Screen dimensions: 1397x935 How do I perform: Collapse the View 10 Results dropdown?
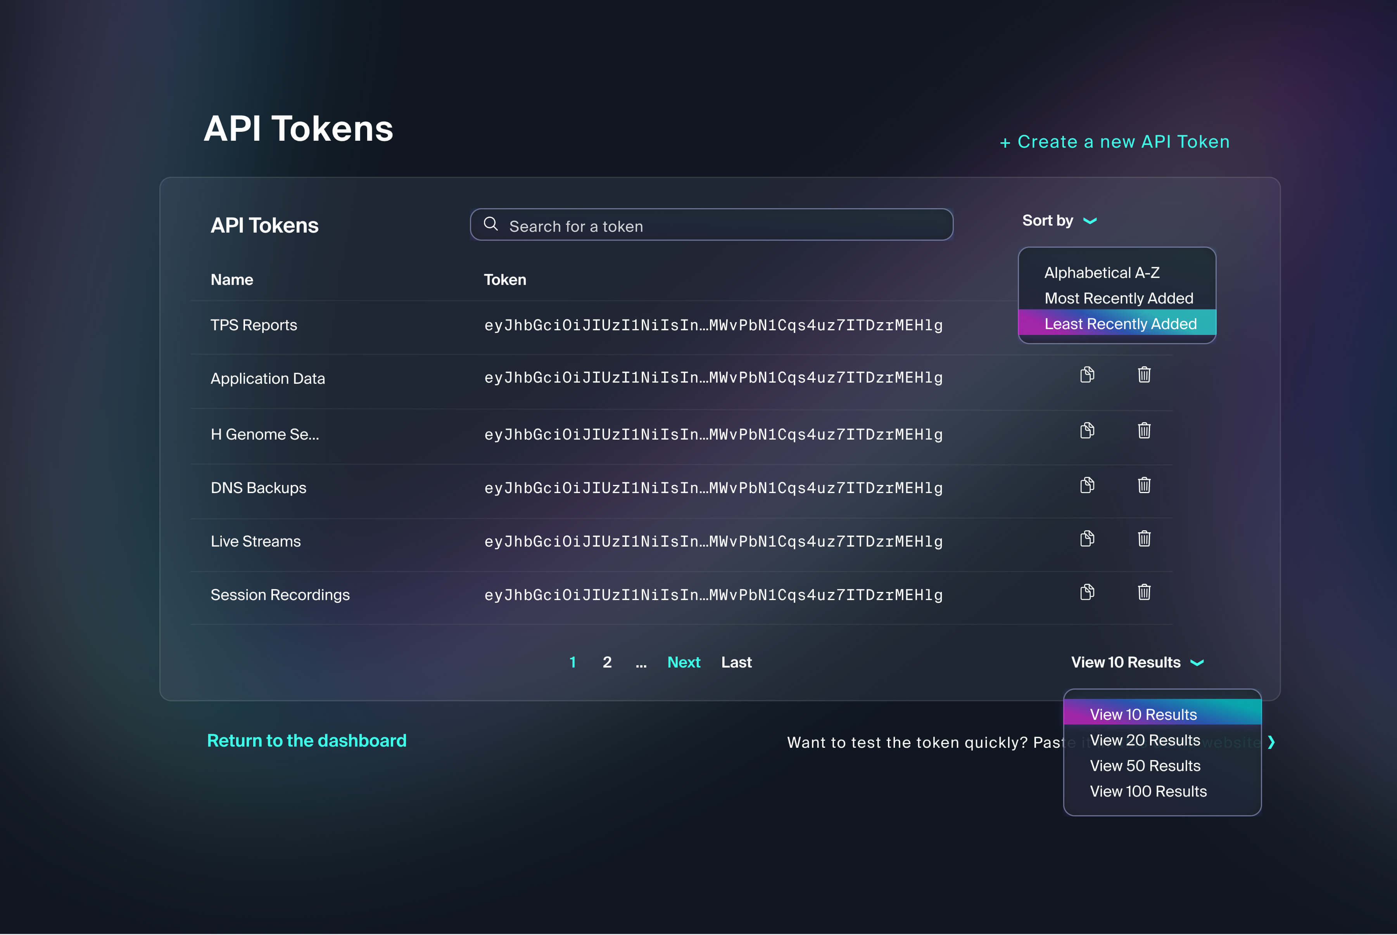1137,662
